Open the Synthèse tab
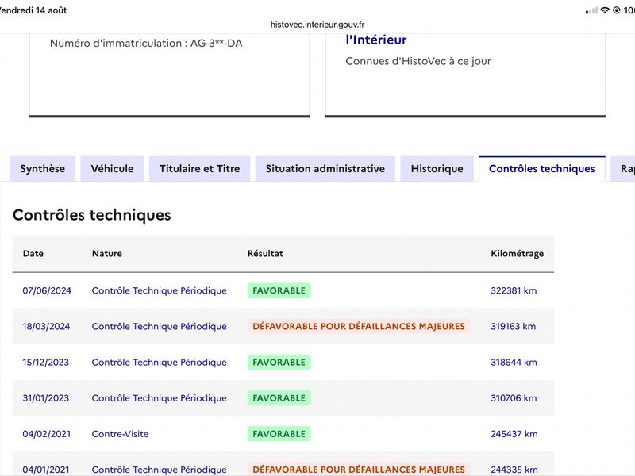 click(x=43, y=168)
